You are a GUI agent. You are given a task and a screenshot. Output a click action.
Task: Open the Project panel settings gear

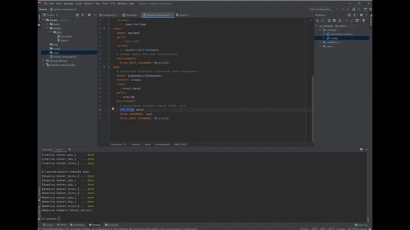[89, 15]
